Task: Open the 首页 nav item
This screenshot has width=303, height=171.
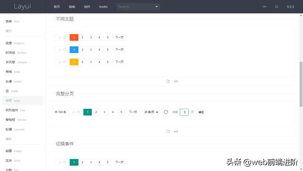Action: click(x=57, y=7)
